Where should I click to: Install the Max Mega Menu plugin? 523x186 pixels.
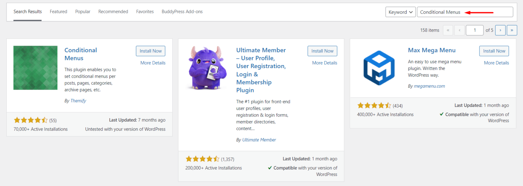pos(494,51)
